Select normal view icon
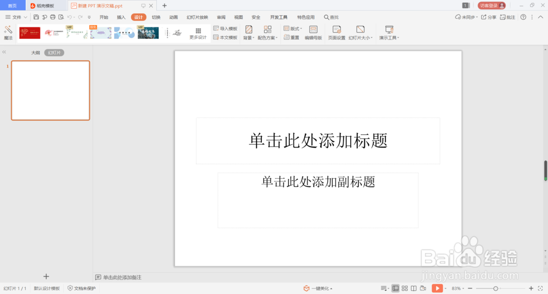 [x=395, y=288]
